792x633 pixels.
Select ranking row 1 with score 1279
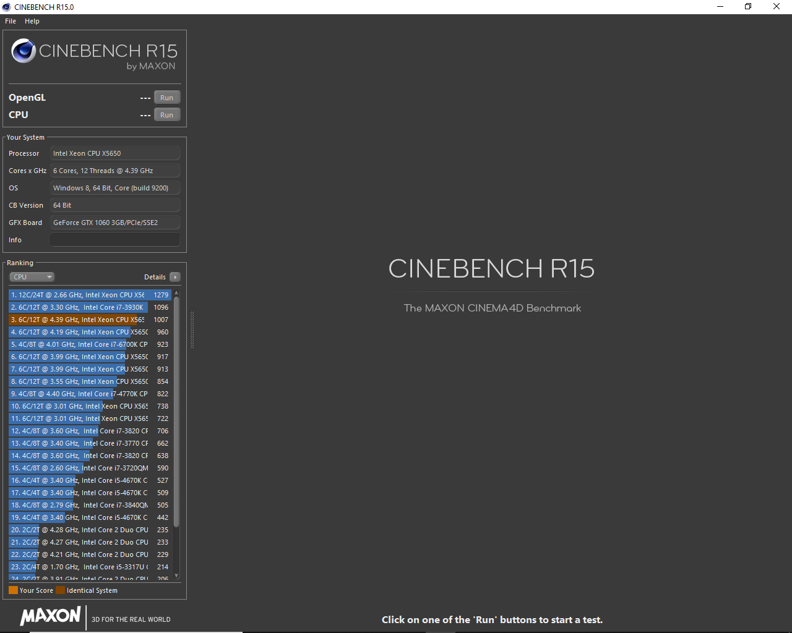pos(90,295)
